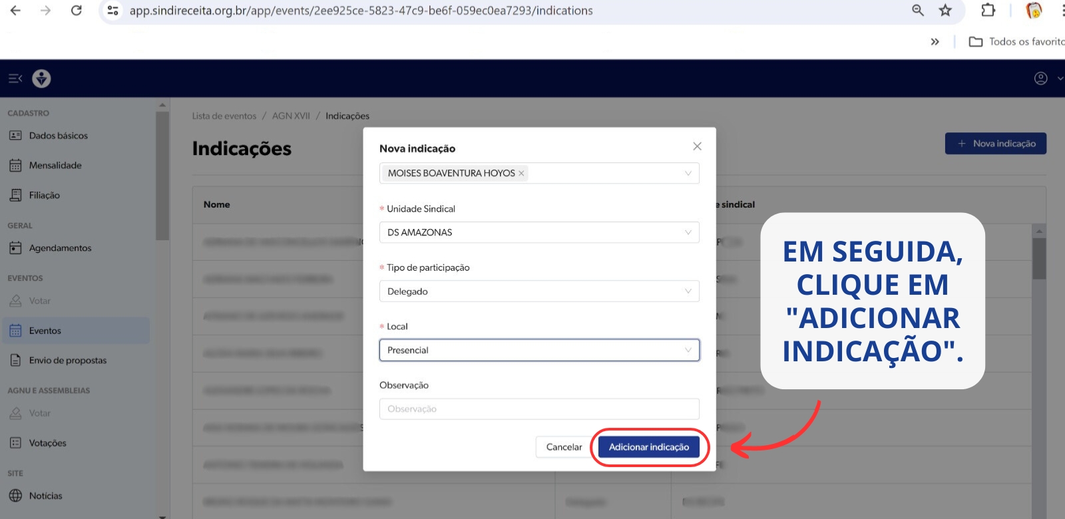Expand the Unidade Sindical dropdown

tap(539, 232)
